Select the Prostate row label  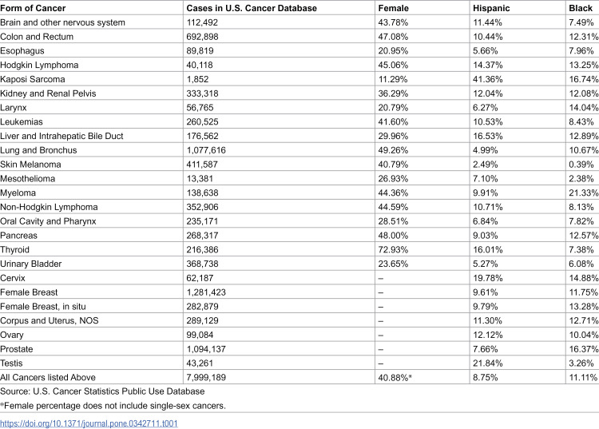17,349
